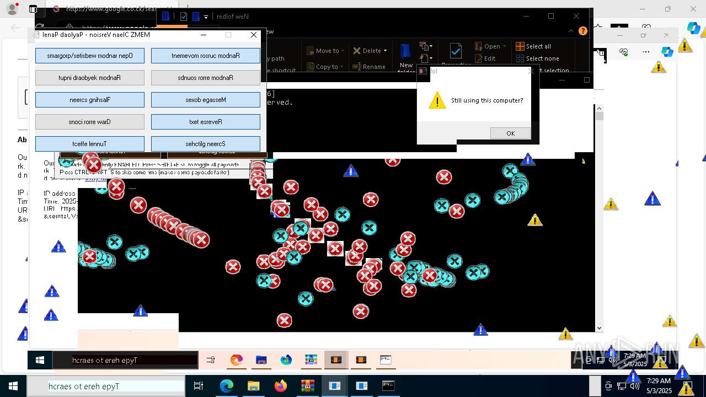The height and width of the screenshot is (397, 706).
Task: Click the Edge profile avatar icon
Action: pyautogui.click(x=12, y=9)
